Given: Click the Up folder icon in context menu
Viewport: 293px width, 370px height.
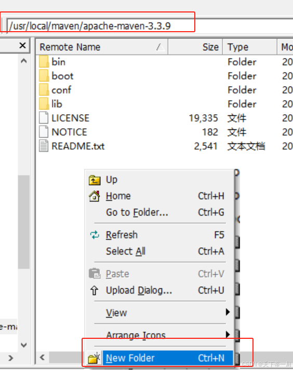Looking at the screenshot, I should pyautogui.click(x=95, y=180).
